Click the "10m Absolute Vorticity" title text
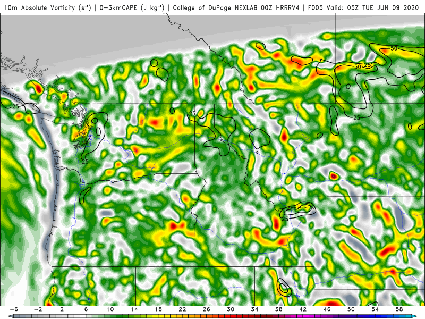 tap(39, 7)
